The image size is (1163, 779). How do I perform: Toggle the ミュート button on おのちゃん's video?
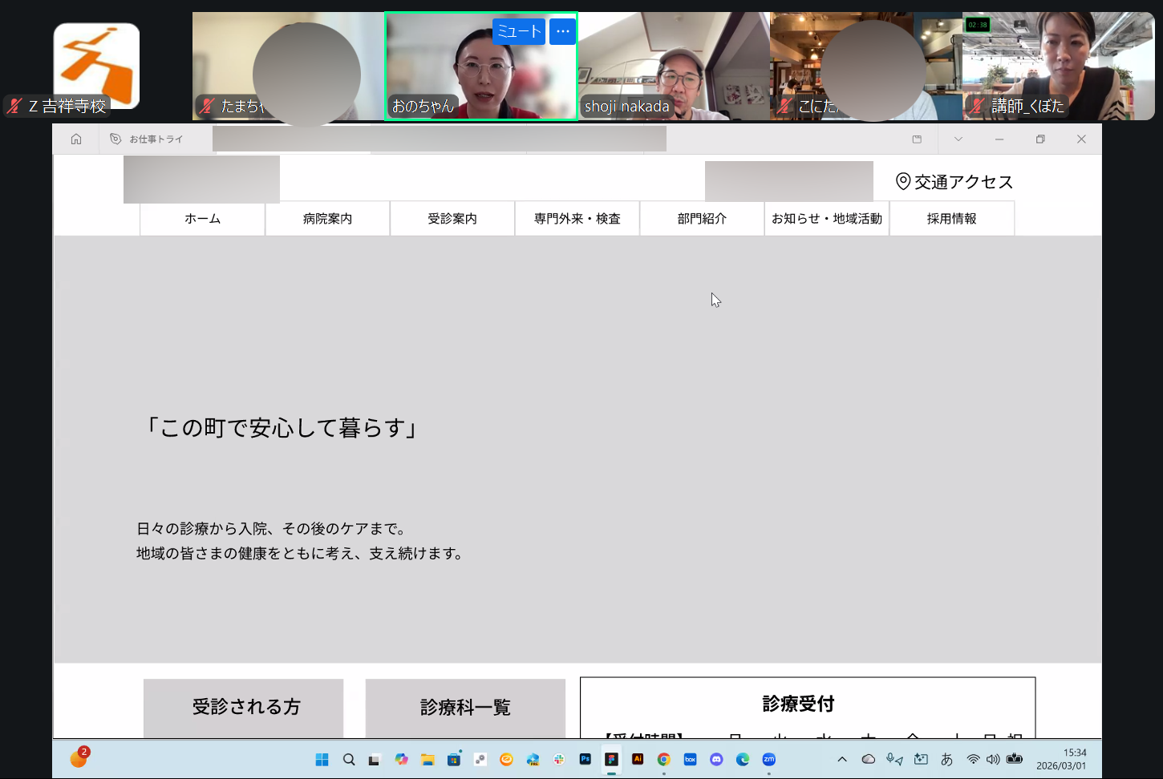tap(517, 31)
